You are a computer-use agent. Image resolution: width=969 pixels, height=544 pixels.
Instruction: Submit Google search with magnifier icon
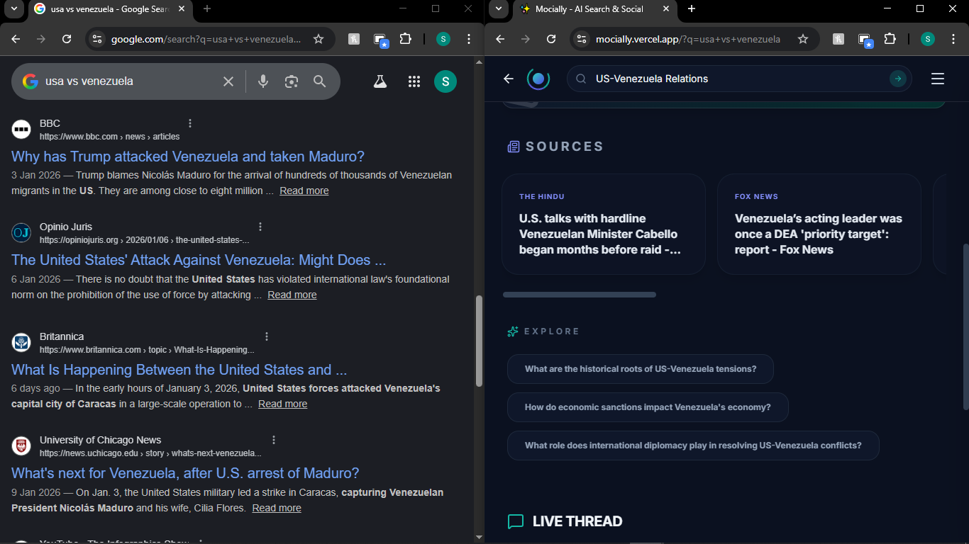(x=320, y=81)
